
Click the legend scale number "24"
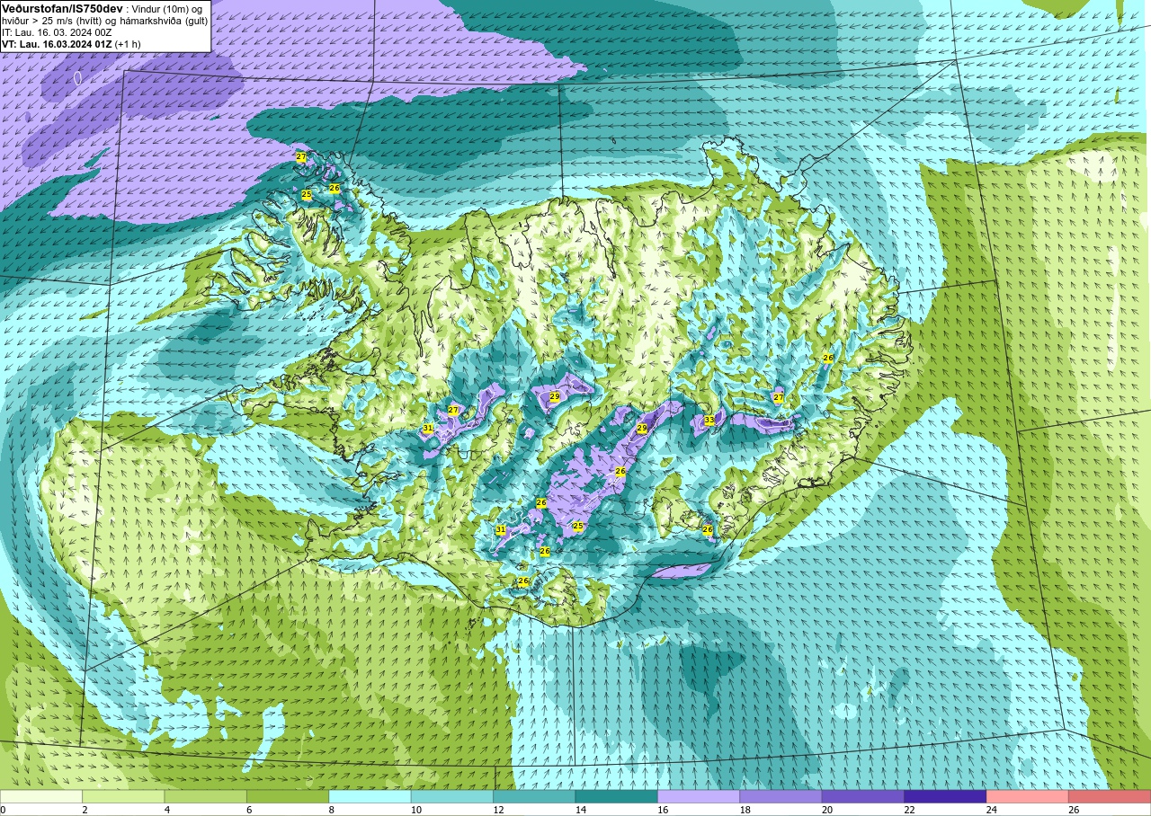tap(992, 810)
